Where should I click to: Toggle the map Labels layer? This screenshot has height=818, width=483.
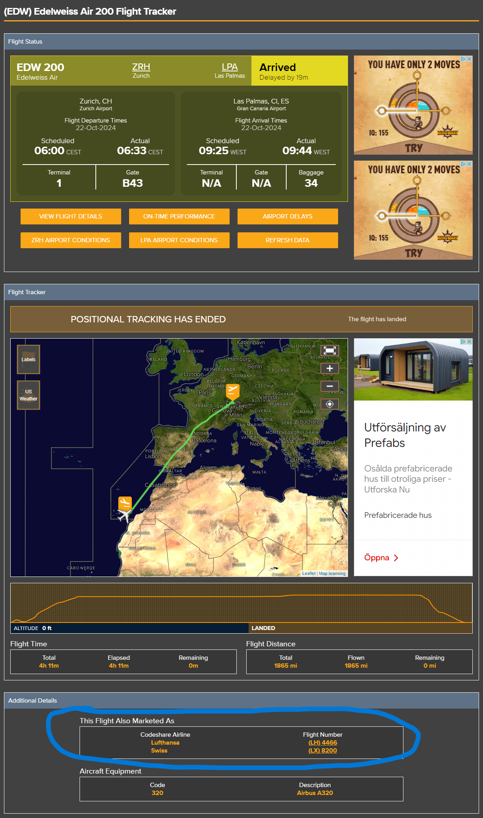(29, 359)
